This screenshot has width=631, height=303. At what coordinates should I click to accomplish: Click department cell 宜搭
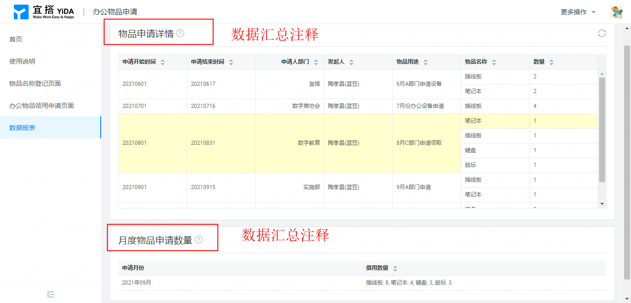(290, 84)
